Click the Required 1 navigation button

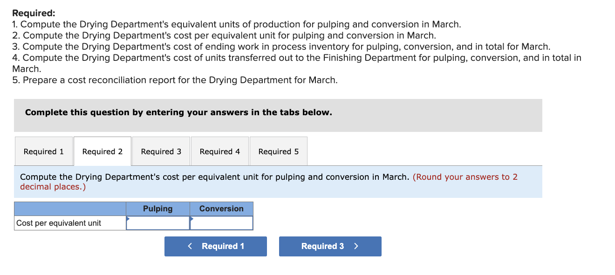coord(215,246)
